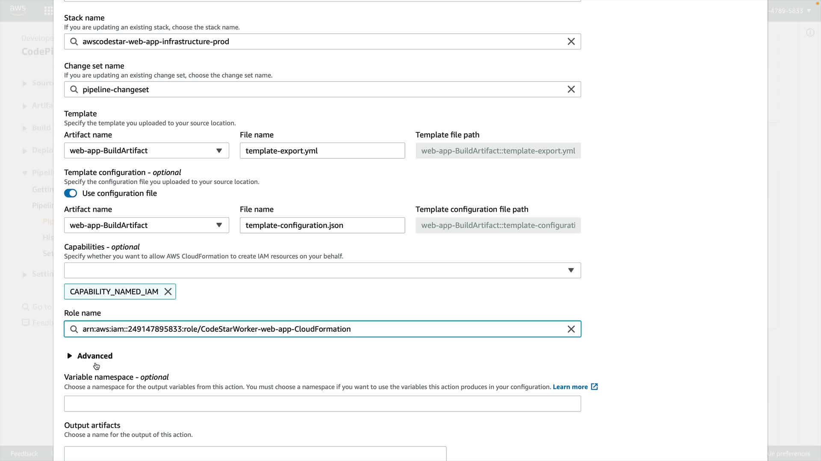
Task: Click the search icon in Role name field
Action: 74,329
